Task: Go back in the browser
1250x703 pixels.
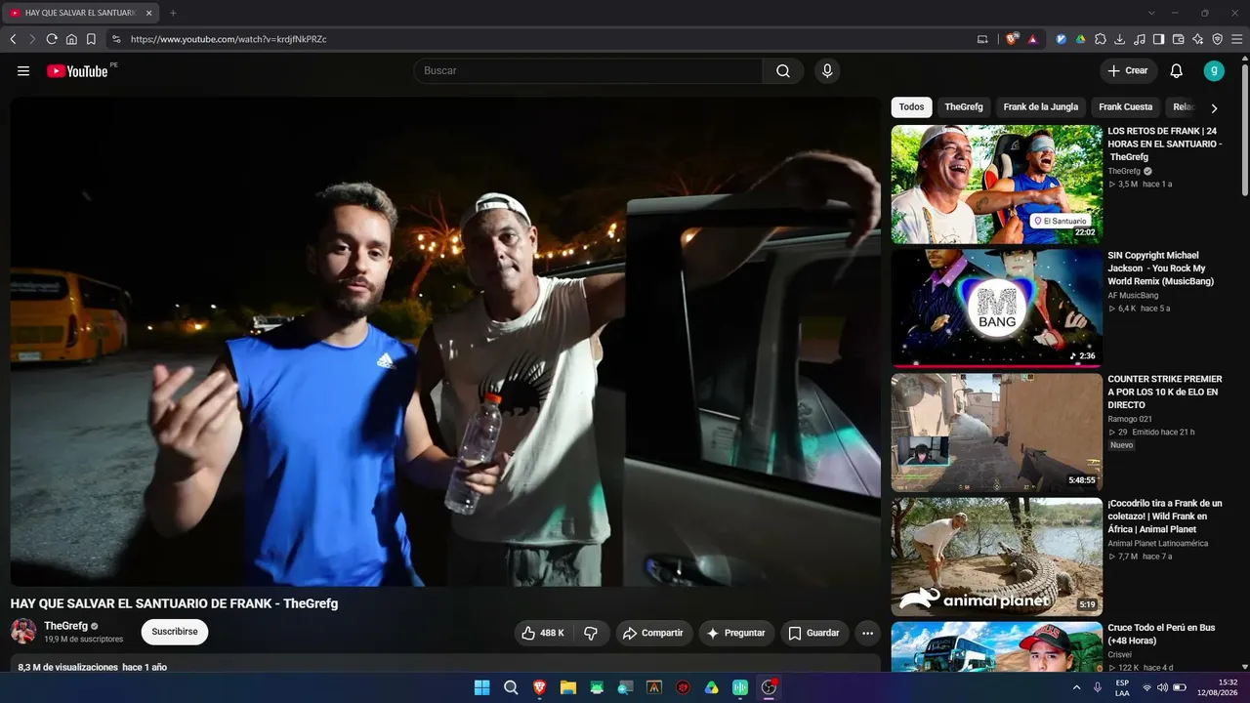Action: tap(13, 39)
